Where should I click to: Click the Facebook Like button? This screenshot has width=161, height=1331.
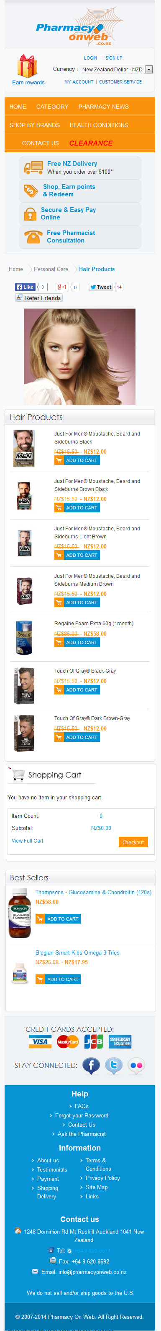coord(25,287)
